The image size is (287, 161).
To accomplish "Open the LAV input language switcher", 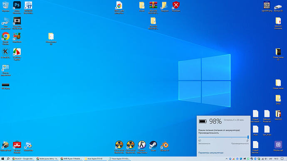I will (270, 159).
